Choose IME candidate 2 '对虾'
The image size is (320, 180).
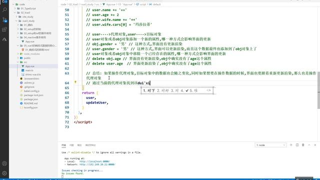[x=163, y=90]
